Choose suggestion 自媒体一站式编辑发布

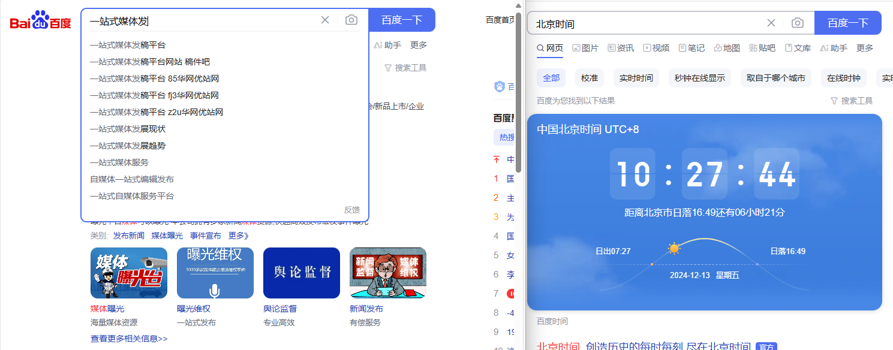[132, 179]
